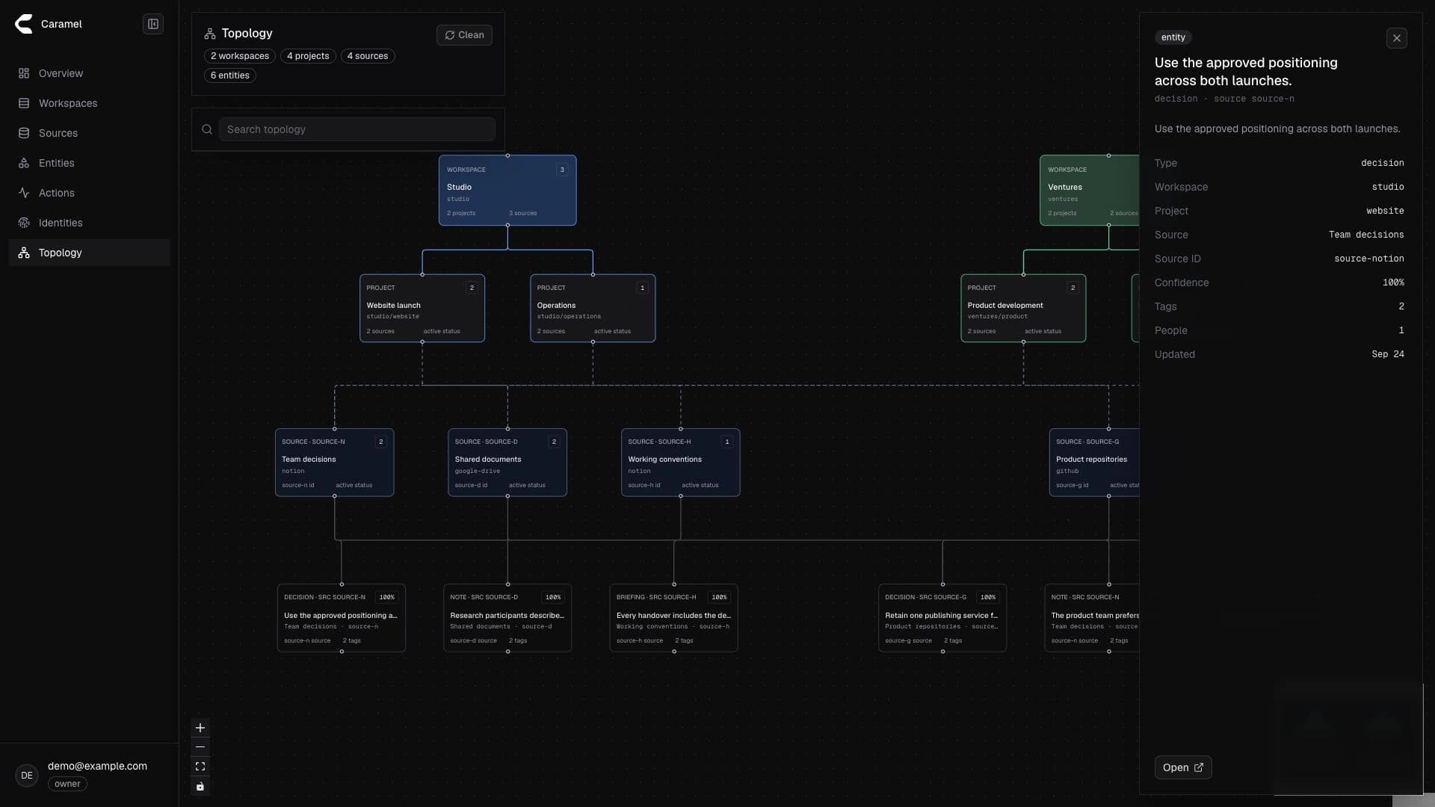Image resolution: width=1435 pixels, height=807 pixels.
Task: Click the Caramel logo icon
Action: (24, 24)
